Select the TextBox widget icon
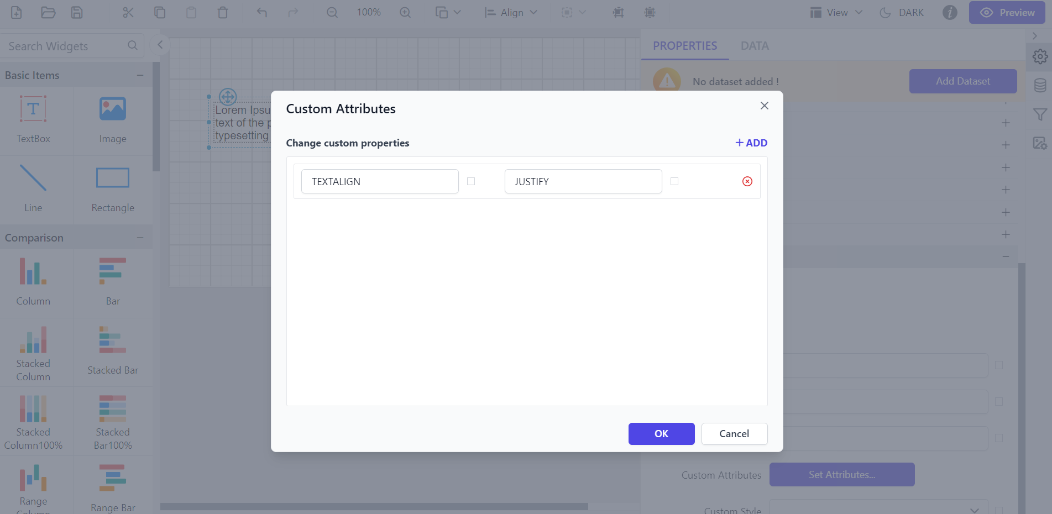The width and height of the screenshot is (1052, 514). pos(33,109)
